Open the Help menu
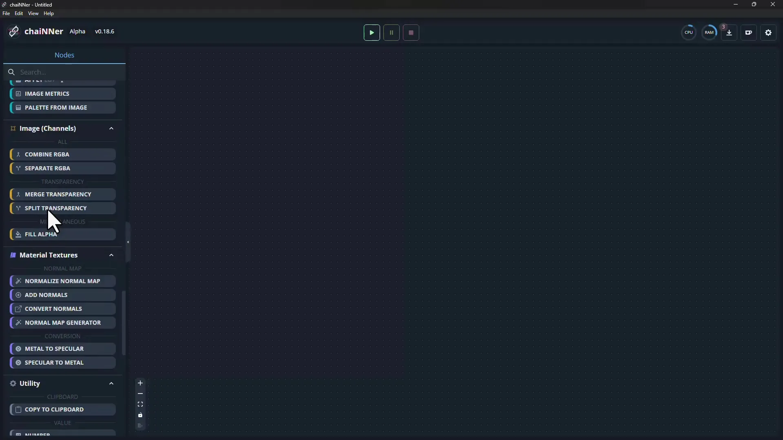Viewport: 783px width, 440px height. (48, 13)
